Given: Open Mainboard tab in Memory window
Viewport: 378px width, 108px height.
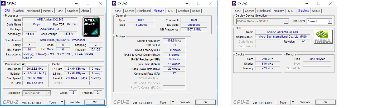Looking at the screenshot, I should click(144, 11).
